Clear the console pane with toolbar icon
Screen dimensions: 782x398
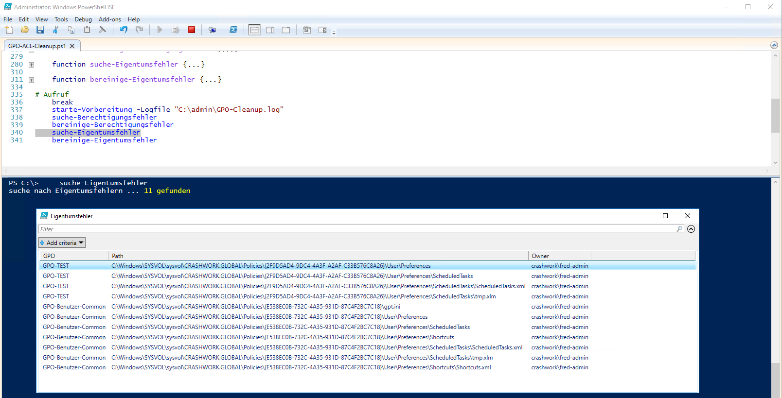click(x=103, y=30)
